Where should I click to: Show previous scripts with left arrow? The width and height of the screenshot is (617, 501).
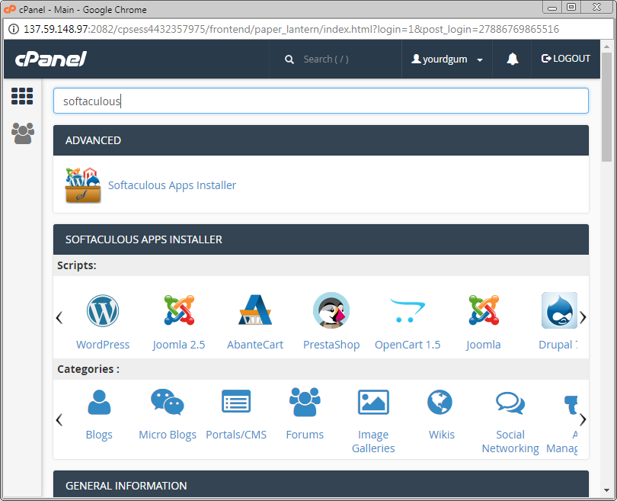tap(59, 317)
